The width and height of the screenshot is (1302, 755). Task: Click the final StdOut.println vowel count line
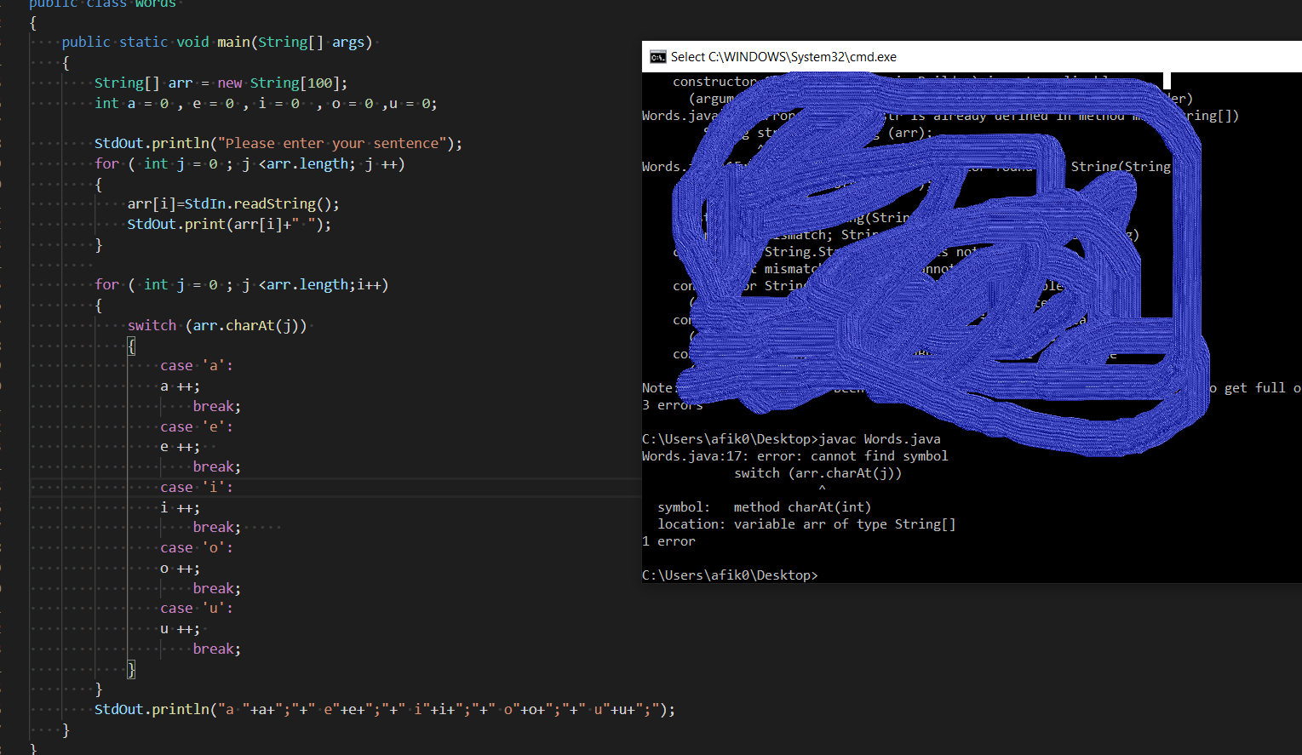pos(385,709)
